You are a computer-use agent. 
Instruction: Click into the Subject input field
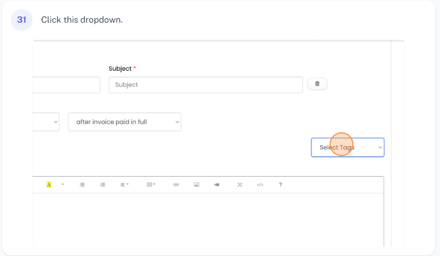click(206, 85)
